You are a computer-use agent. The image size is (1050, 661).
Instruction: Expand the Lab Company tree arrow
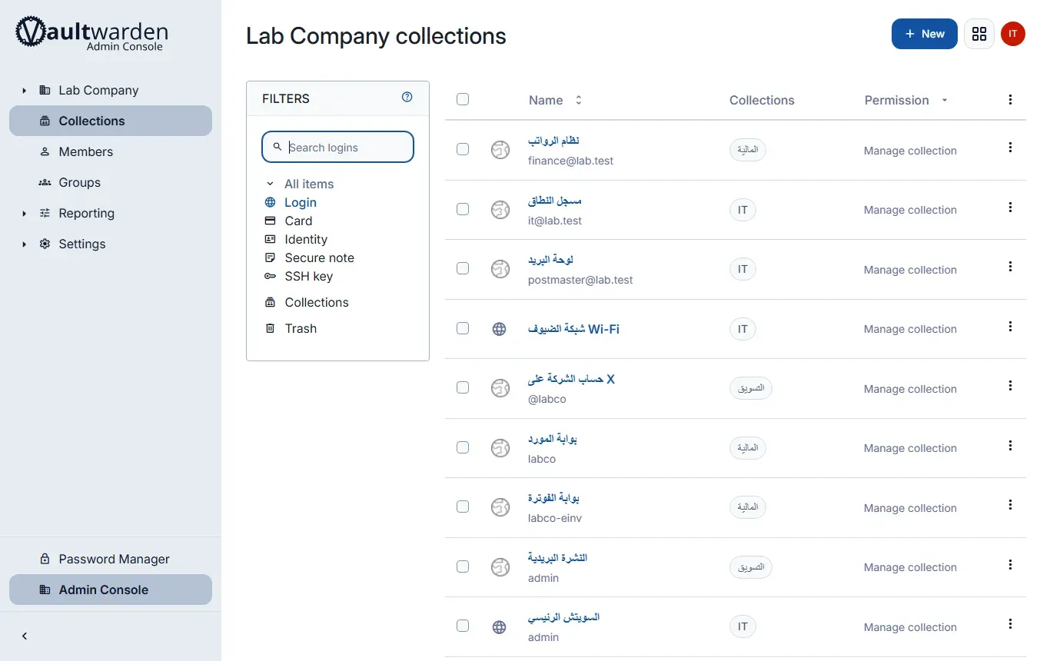tap(24, 91)
